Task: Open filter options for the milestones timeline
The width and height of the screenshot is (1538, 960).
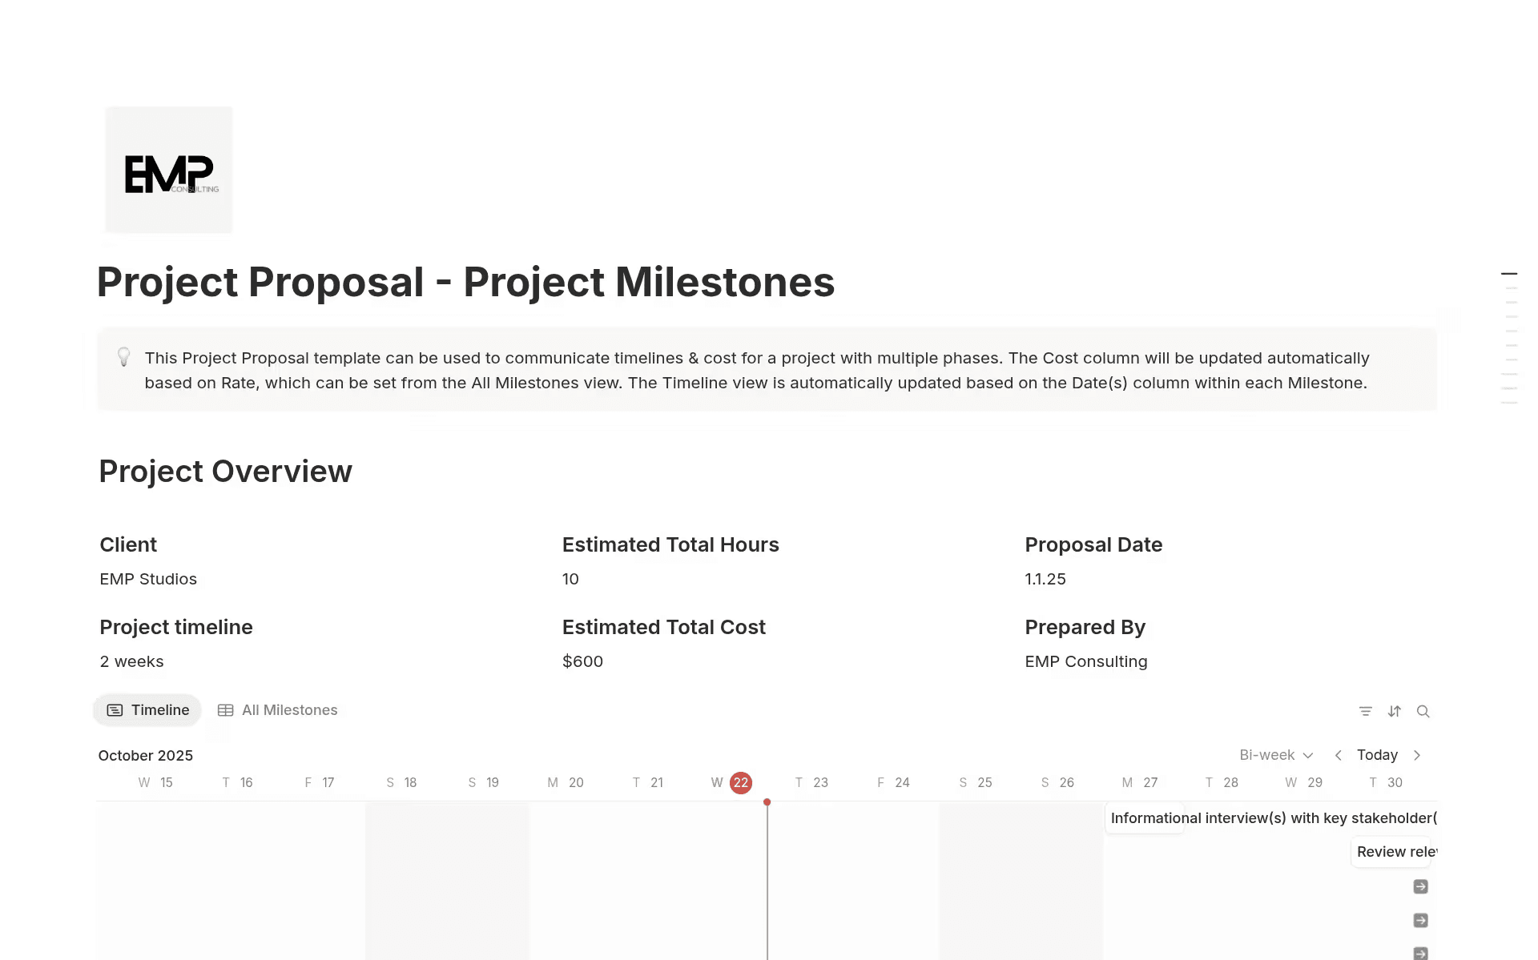Action: 1366,711
